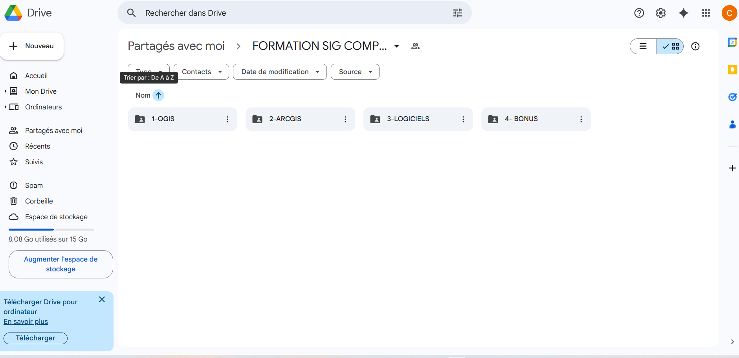
Task: Switch to list view layout
Action: pos(643,46)
